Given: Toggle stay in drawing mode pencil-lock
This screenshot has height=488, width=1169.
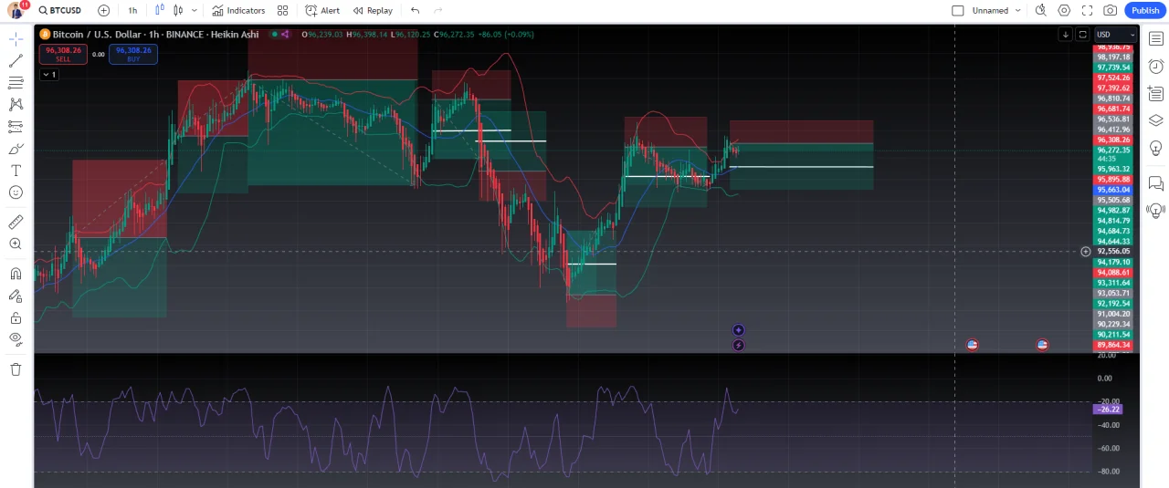Looking at the screenshot, I should (x=16, y=296).
